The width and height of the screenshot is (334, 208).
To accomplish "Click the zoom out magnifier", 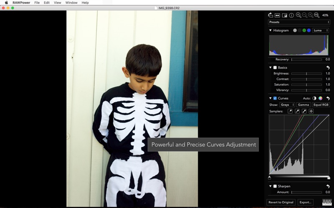I will pyautogui.click(x=305, y=15).
